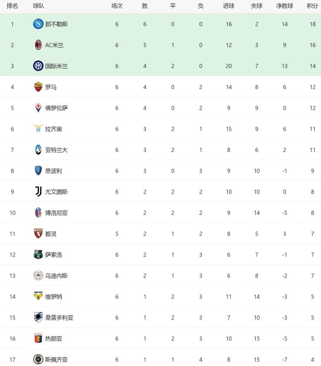The width and height of the screenshot is (321, 366).
Task: Sort by 积分 column header
Action: click(x=312, y=6)
